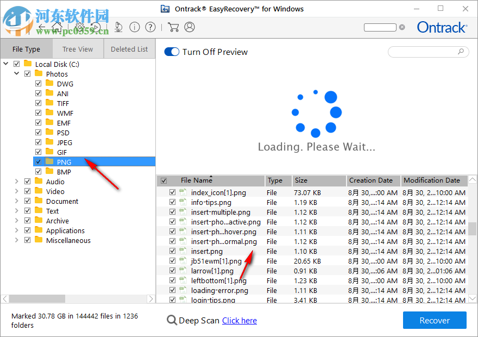Open the Deep Scan 'Click here' link

point(240,321)
